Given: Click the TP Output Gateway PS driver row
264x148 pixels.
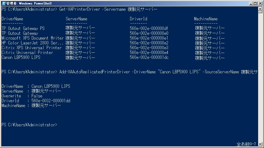Looking at the screenshot, I should click(23, 28).
